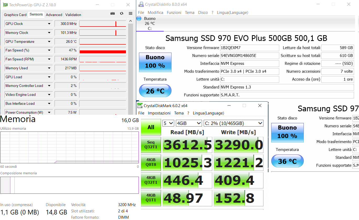Open Tema menu in CrystalDiskInfo
The height and width of the screenshot is (220, 359).
(189, 12)
